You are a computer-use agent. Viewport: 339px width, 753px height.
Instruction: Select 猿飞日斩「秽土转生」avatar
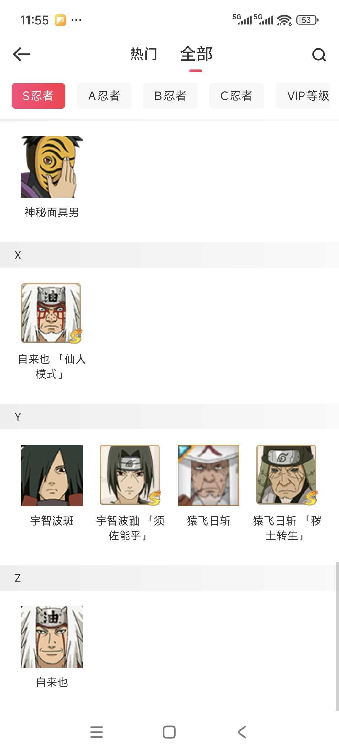pos(287,475)
